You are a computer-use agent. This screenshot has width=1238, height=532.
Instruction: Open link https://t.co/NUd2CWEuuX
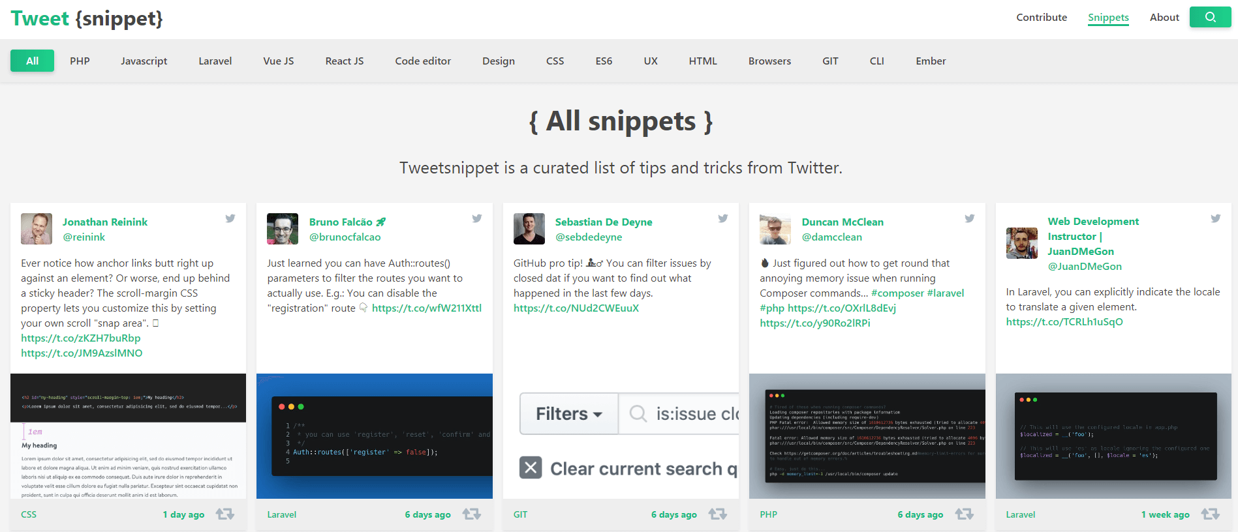[x=576, y=308]
